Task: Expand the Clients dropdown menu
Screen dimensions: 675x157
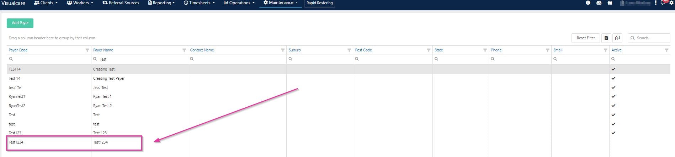Action: tap(46, 3)
